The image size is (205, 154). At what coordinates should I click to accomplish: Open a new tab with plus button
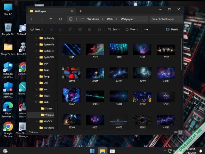[x=80, y=11]
